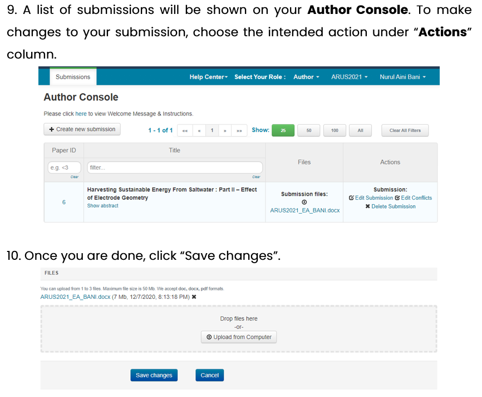Show 50 submissions per page

pos(309,130)
